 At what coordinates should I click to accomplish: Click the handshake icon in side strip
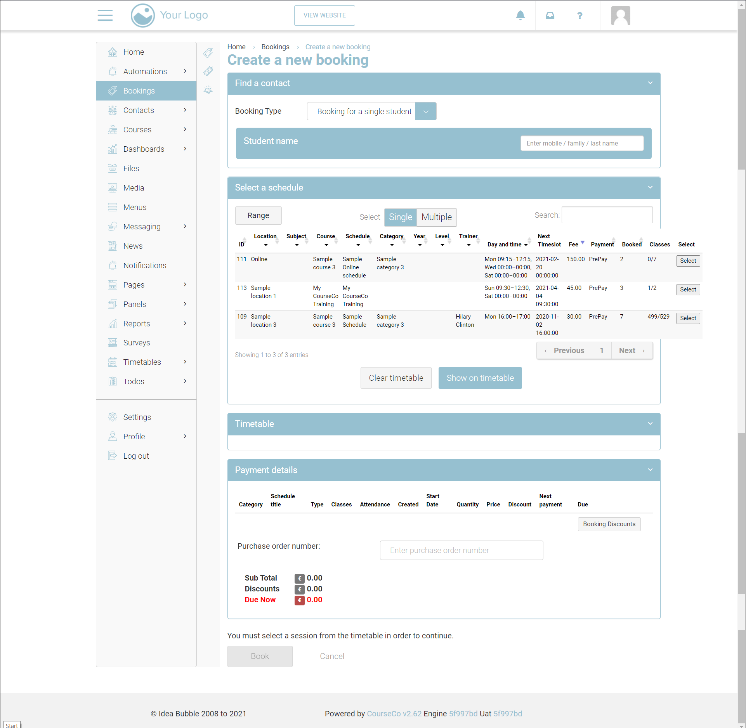click(x=208, y=90)
